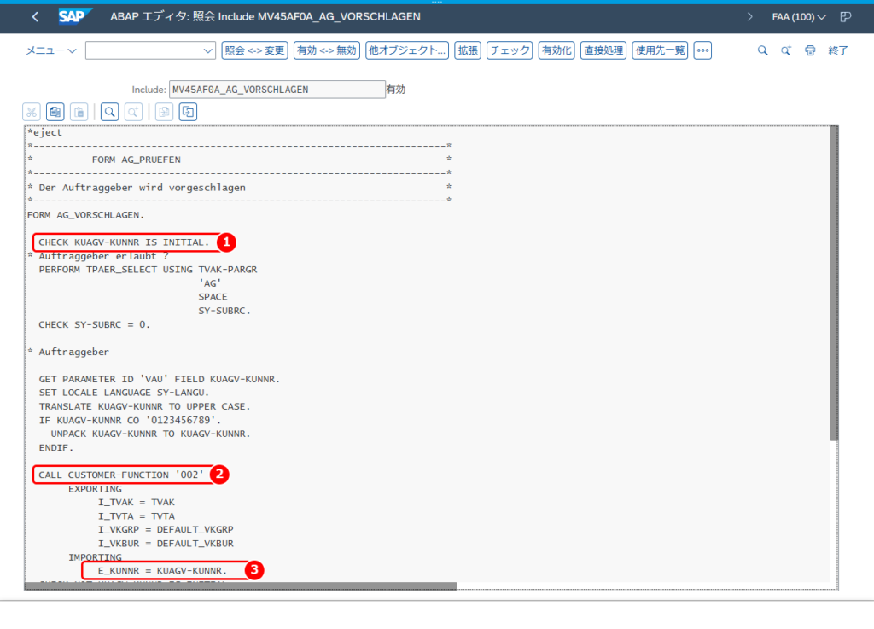The image size is (874, 629).
Task: Click the sixth editor toolbar document icon
Action: (164, 112)
